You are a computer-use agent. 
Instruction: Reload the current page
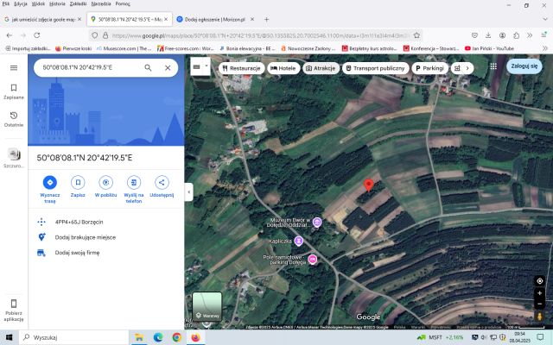(36, 35)
